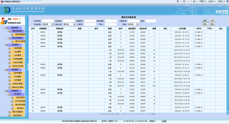The image size is (229, 124).
Task: Open the 工具(O) menu
Action: click(x=221, y=1)
